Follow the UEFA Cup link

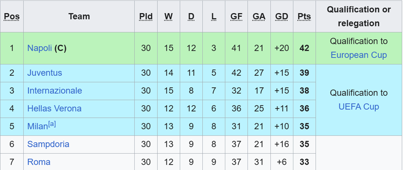(x=358, y=107)
